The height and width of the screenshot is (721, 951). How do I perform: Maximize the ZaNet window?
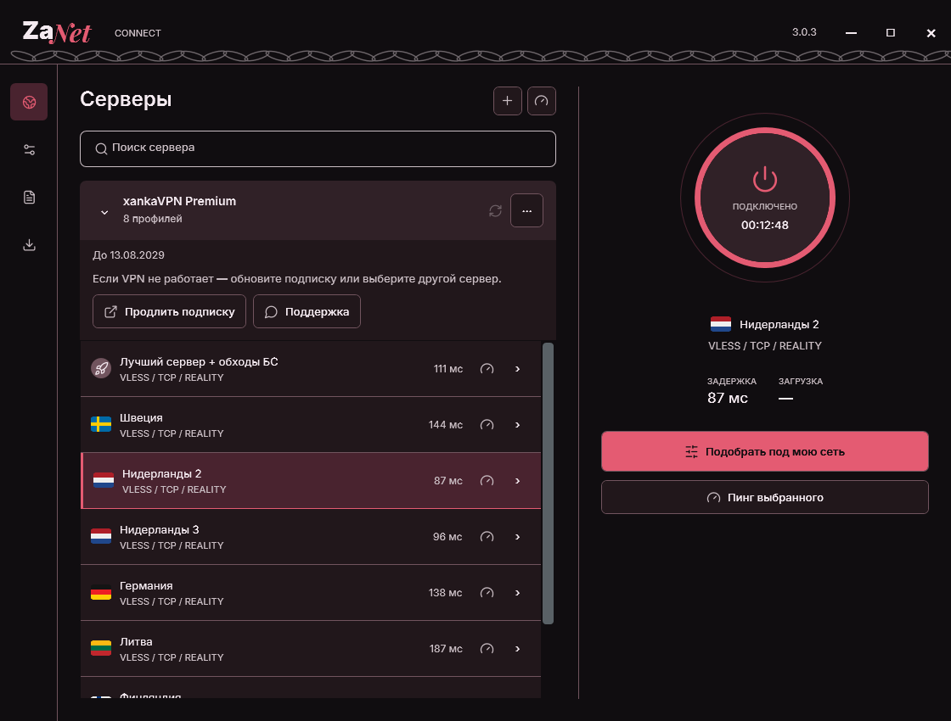pos(891,33)
